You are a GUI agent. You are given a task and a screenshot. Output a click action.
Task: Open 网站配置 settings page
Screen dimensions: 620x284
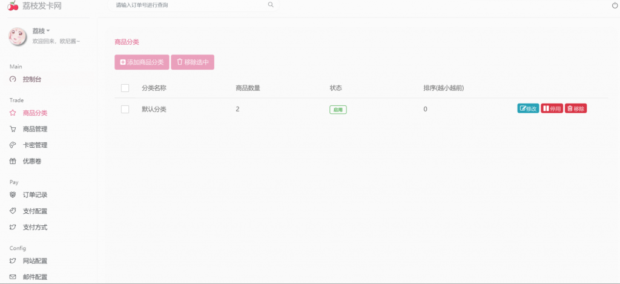pos(35,261)
